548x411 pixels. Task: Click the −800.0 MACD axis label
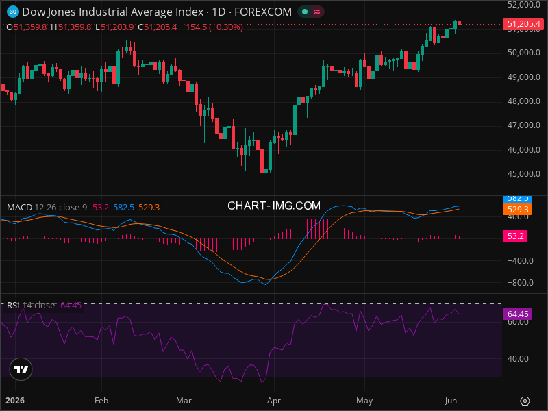[521, 283]
